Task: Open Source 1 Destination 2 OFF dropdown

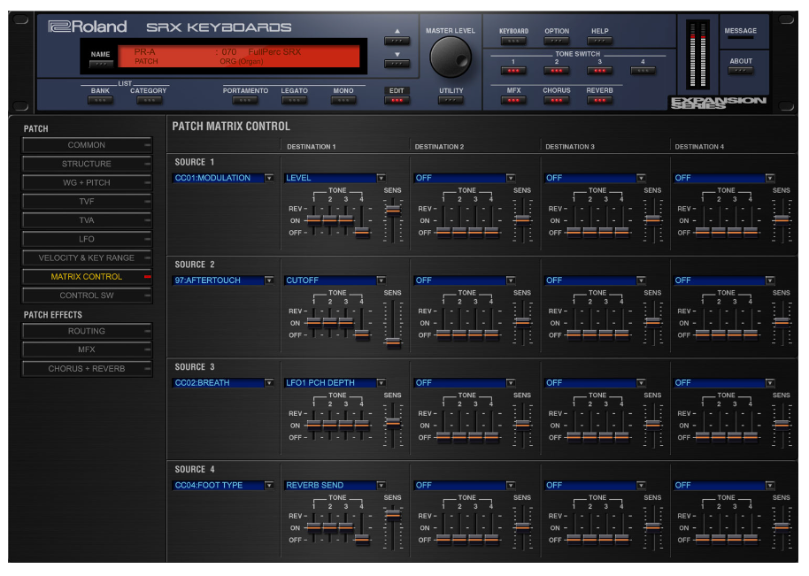Action: point(465,178)
